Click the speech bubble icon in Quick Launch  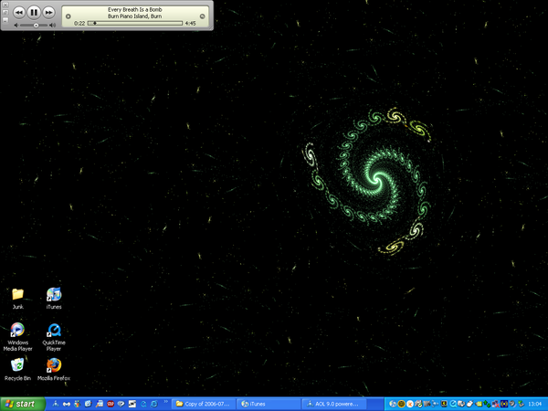pos(121,404)
